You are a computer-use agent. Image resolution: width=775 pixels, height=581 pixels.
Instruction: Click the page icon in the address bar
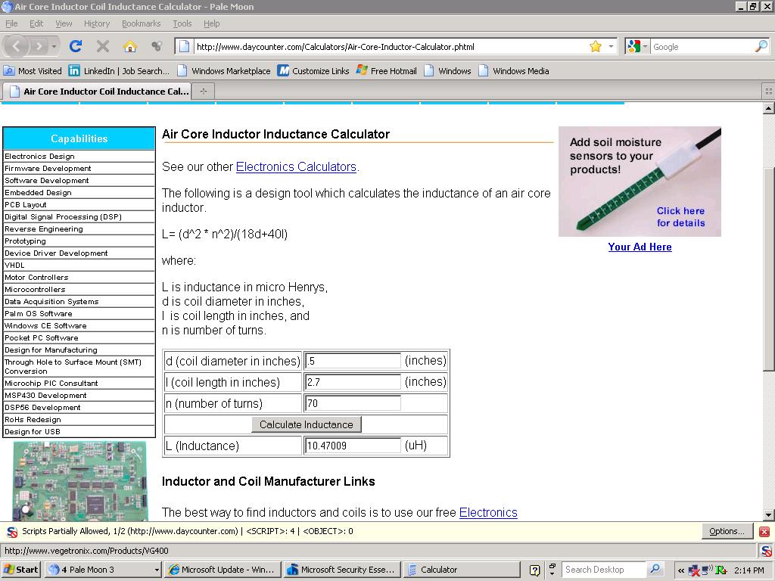coord(184,46)
